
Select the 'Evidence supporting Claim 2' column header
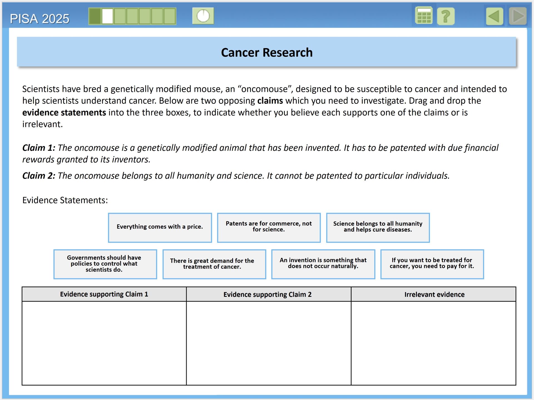(268, 294)
